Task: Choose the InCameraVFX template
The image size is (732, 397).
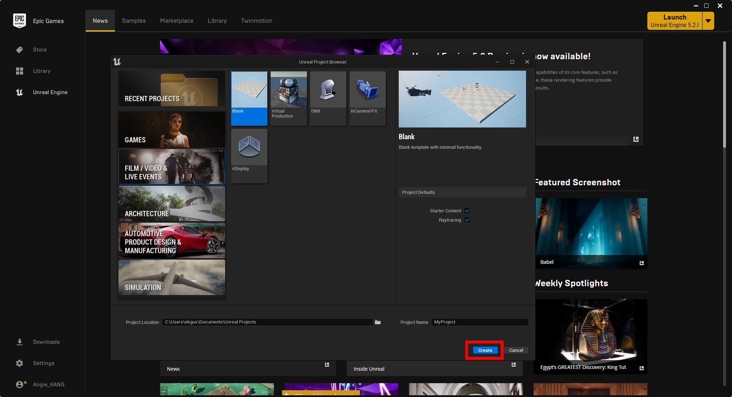Action: click(367, 90)
